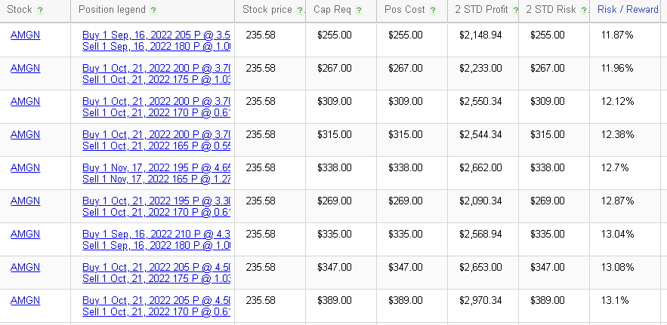Click help icon next to Stock header
The image size is (667, 325).
click(40, 11)
